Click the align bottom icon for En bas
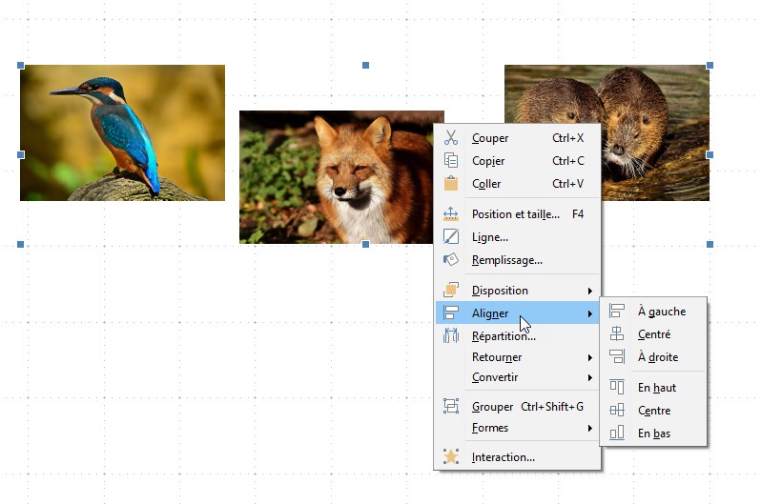This screenshot has height=504, width=761. pyautogui.click(x=617, y=433)
